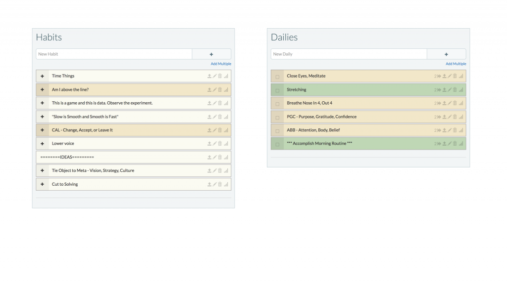Viewport: 507px width, 281px height.
Task: Push PGC daily to top
Action: 444,117
